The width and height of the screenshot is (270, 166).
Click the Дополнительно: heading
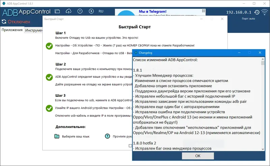coord(71,127)
